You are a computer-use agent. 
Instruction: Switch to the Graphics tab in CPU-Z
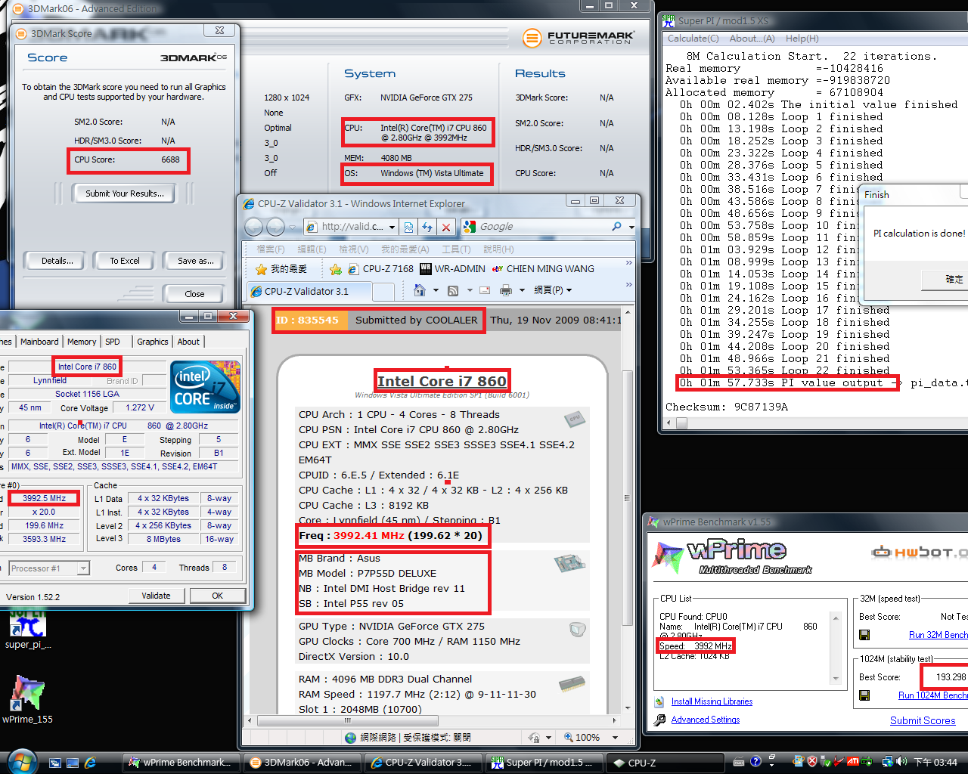pyautogui.click(x=153, y=342)
